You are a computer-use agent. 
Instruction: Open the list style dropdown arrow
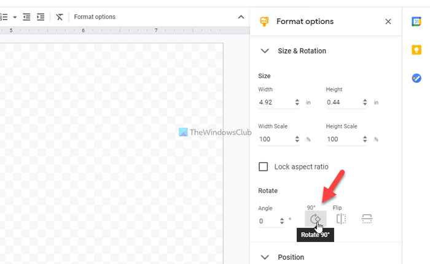point(15,17)
